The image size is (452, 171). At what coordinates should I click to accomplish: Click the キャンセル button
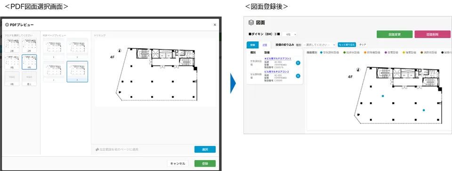[178, 163]
